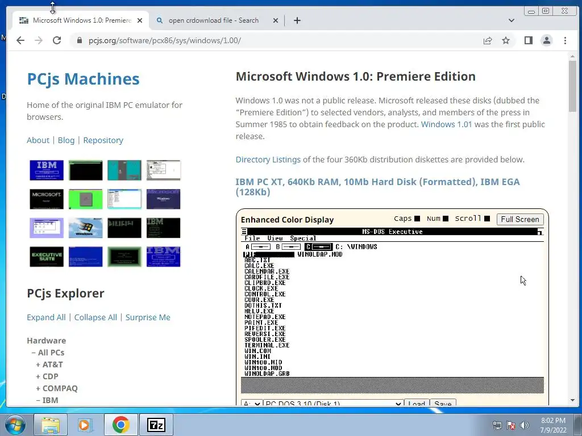Open the MICROSOFT black thumbnail

pos(47,199)
